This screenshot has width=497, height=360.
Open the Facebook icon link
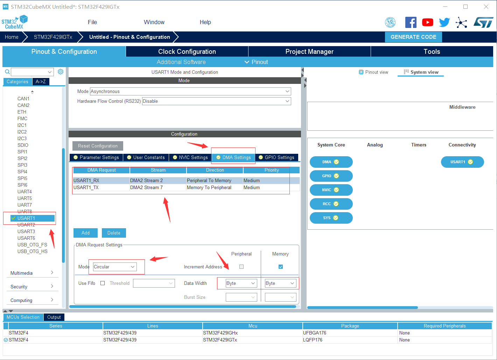(411, 22)
